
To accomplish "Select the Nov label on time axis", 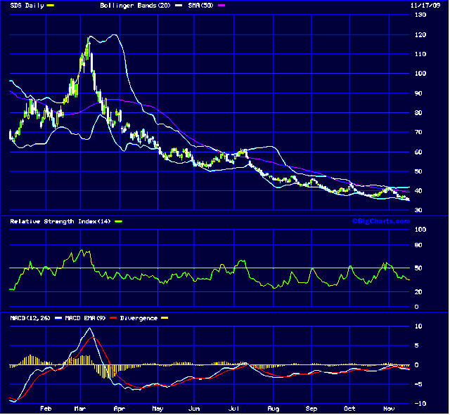I will click(x=388, y=408).
